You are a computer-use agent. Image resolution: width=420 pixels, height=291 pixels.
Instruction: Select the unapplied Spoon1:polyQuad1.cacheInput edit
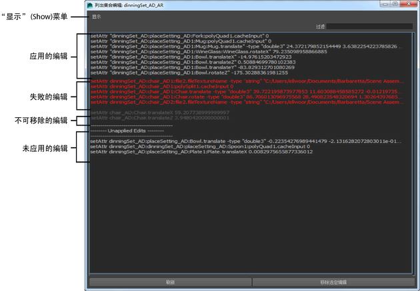[200, 146]
